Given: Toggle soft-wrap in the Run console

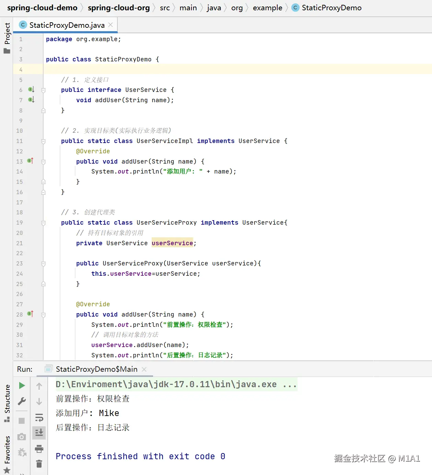Looking at the screenshot, I should pos(39,418).
